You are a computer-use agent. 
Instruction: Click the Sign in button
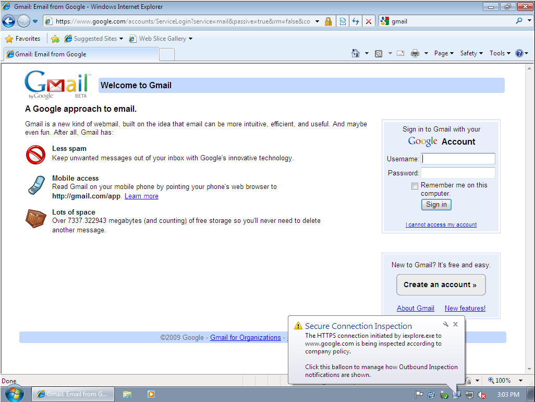(436, 205)
